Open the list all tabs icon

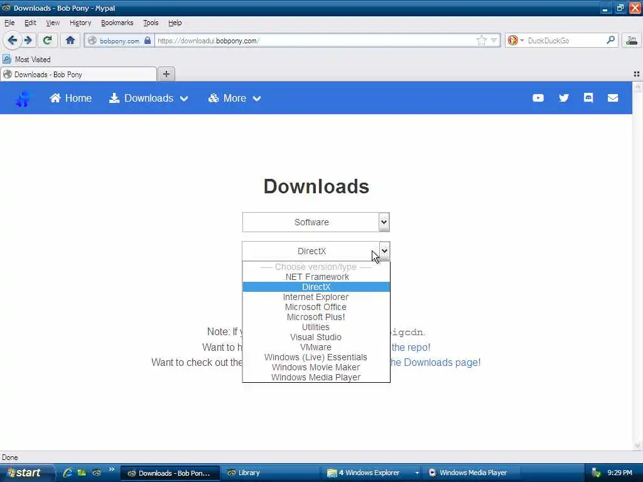coord(637,74)
